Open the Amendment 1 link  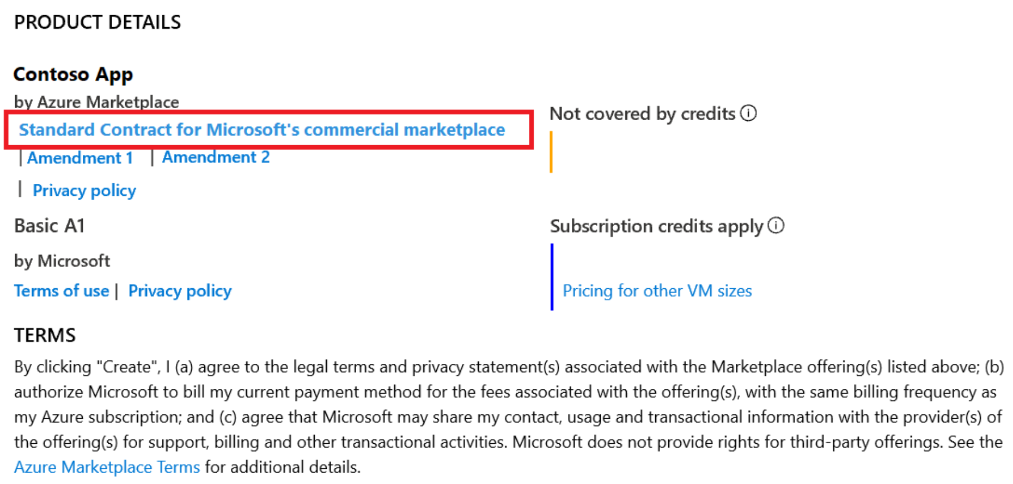coord(80,158)
